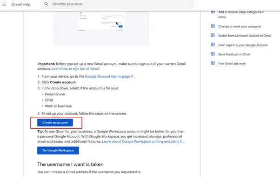The height and width of the screenshot is (177, 280).
Task: Click external link icon after 'pricing and plans'
Action: click(181, 141)
